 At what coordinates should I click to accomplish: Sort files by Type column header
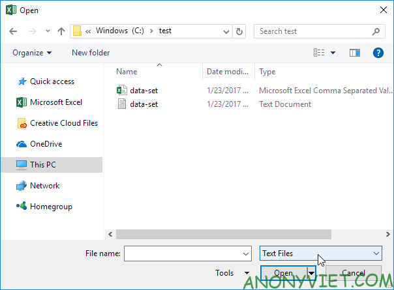point(267,72)
